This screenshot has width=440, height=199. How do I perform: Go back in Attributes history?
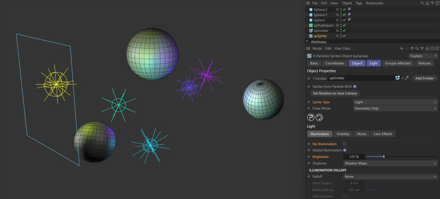[x=402, y=48]
